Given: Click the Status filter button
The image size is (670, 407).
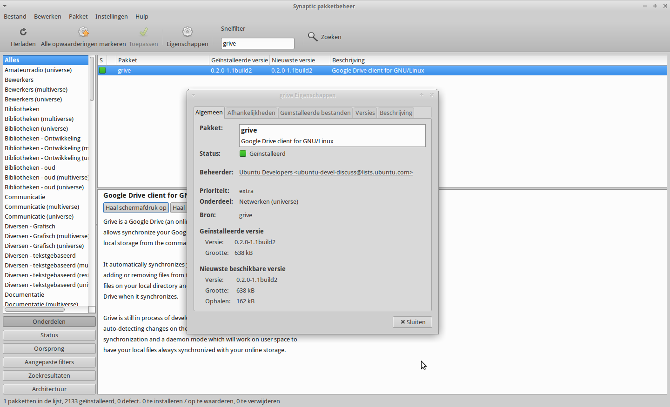Looking at the screenshot, I should [49, 335].
